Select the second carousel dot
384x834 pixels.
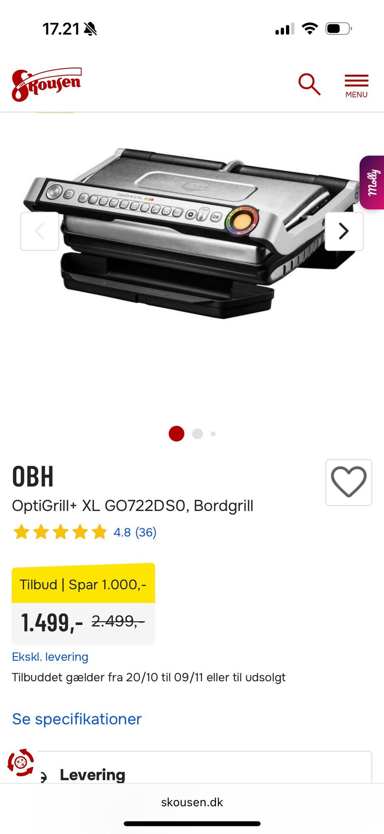[x=198, y=434]
